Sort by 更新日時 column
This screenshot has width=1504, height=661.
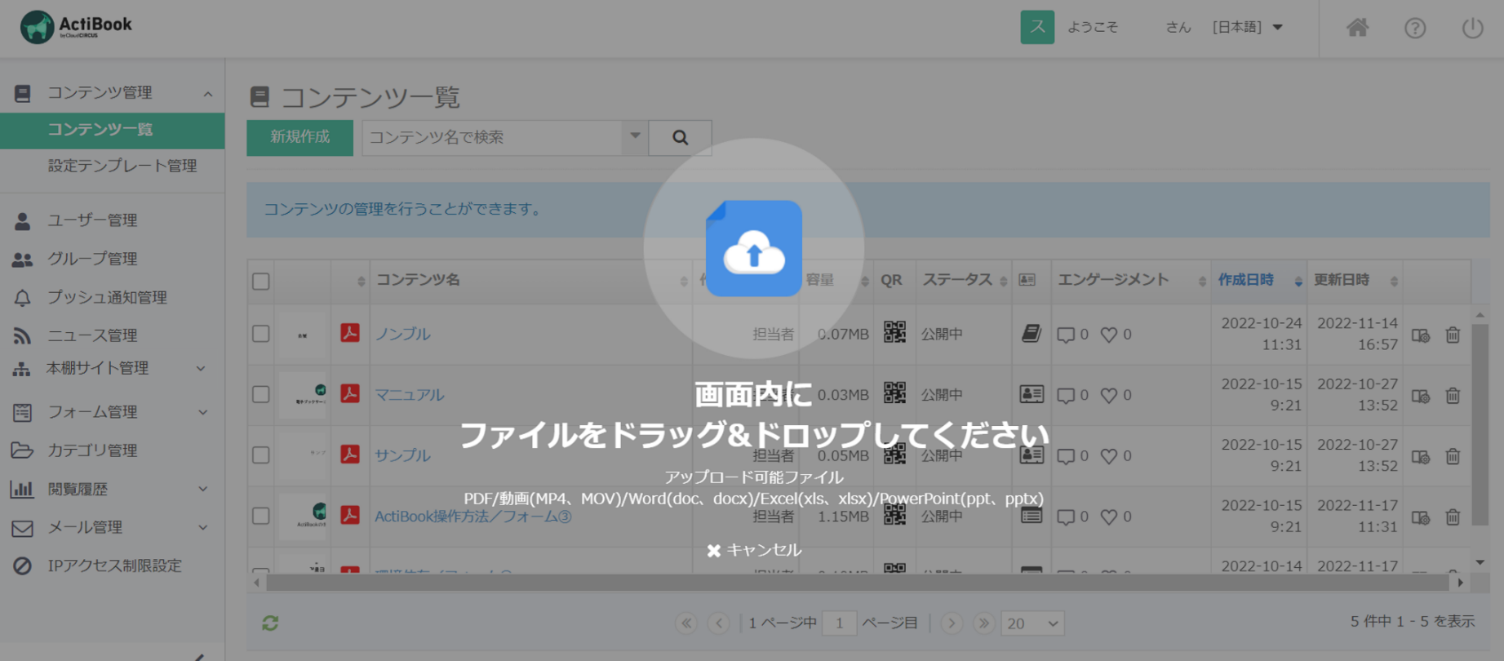1355,280
